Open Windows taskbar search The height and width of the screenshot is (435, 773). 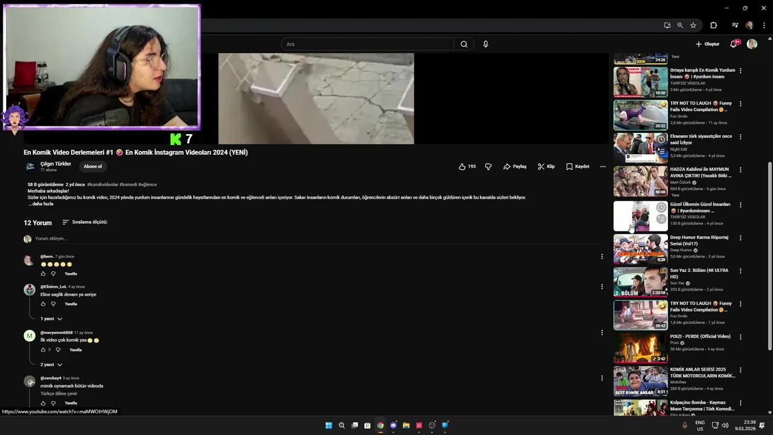point(342,425)
